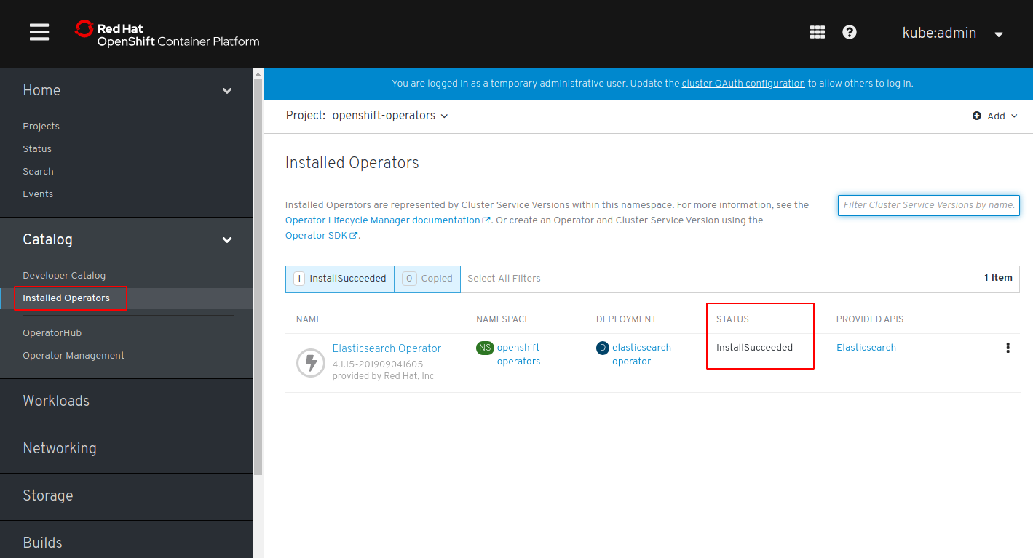1033x558 pixels.
Task: Open OperatorHub in the sidebar
Action: 52,332
